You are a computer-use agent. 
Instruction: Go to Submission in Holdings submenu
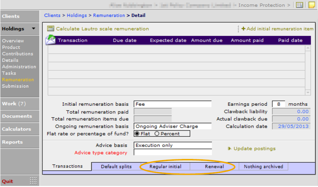pyautogui.click(x=15, y=86)
